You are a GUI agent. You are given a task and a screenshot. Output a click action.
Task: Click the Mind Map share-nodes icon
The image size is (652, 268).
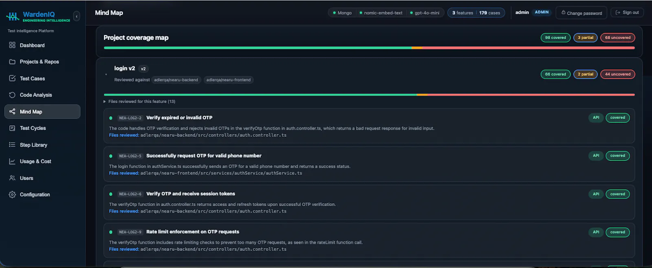click(x=12, y=112)
